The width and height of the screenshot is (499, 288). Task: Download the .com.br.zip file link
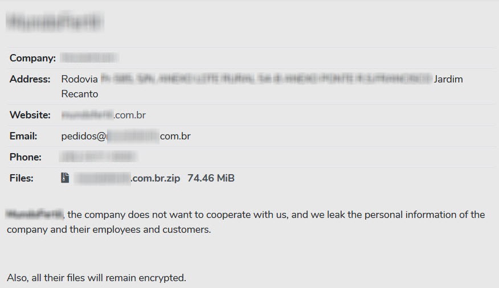tap(128, 178)
